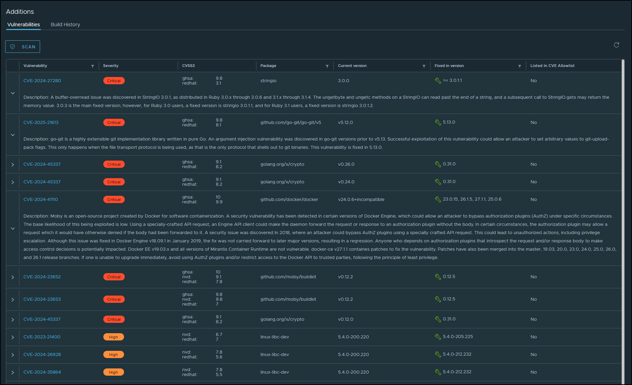Open CVE-2024-45337 link in v0.12.0 row
Screen dimensions: 632x385
point(42,319)
